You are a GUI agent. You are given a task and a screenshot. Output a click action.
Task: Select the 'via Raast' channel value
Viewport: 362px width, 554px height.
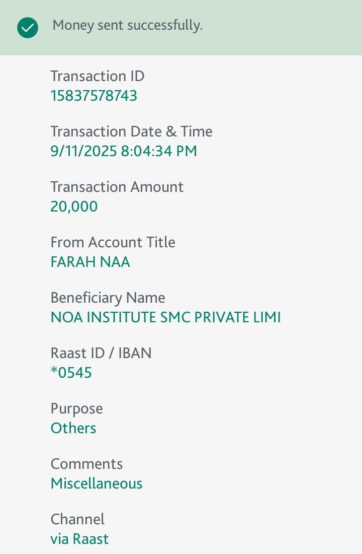79,539
